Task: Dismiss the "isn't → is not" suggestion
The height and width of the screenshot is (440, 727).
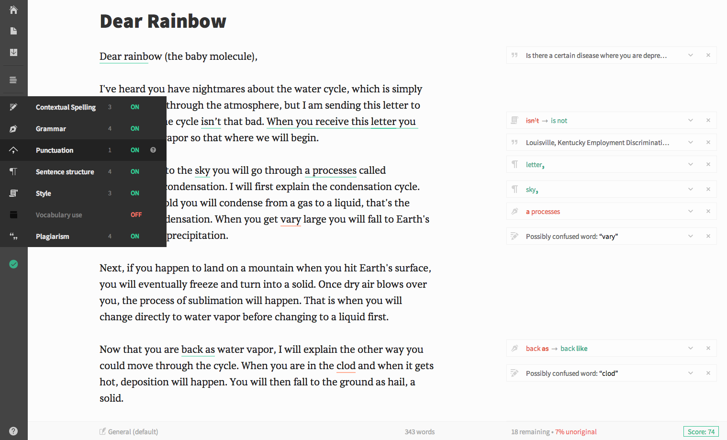Action: click(708, 120)
